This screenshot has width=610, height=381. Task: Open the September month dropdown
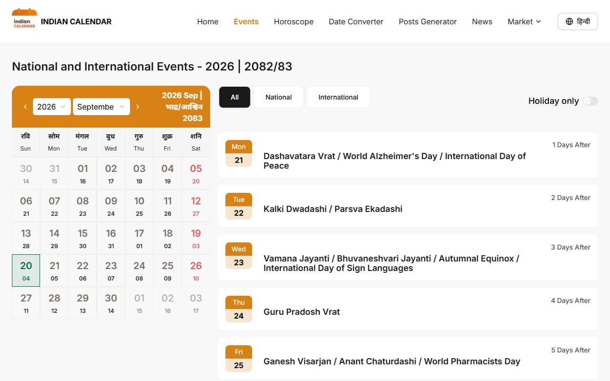[102, 107]
